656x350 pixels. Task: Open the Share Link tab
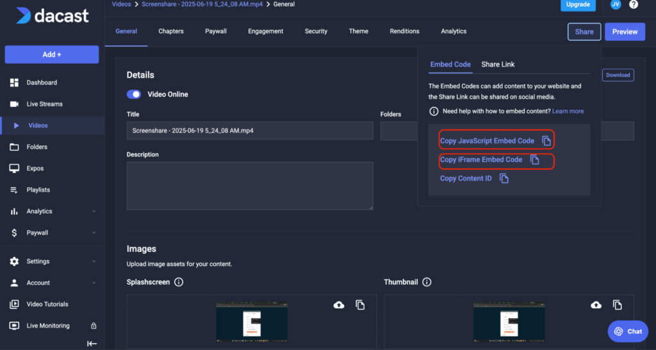pyautogui.click(x=498, y=64)
